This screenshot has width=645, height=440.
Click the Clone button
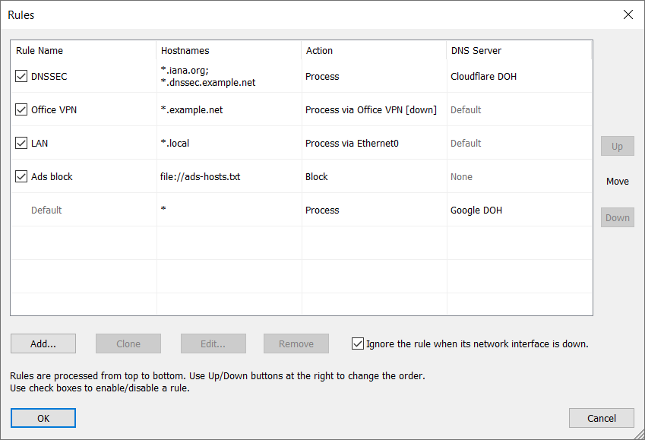point(128,343)
